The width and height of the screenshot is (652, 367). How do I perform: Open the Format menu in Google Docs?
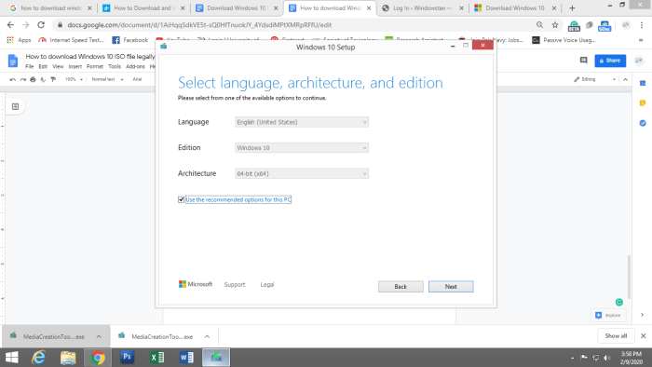pyautogui.click(x=95, y=66)
